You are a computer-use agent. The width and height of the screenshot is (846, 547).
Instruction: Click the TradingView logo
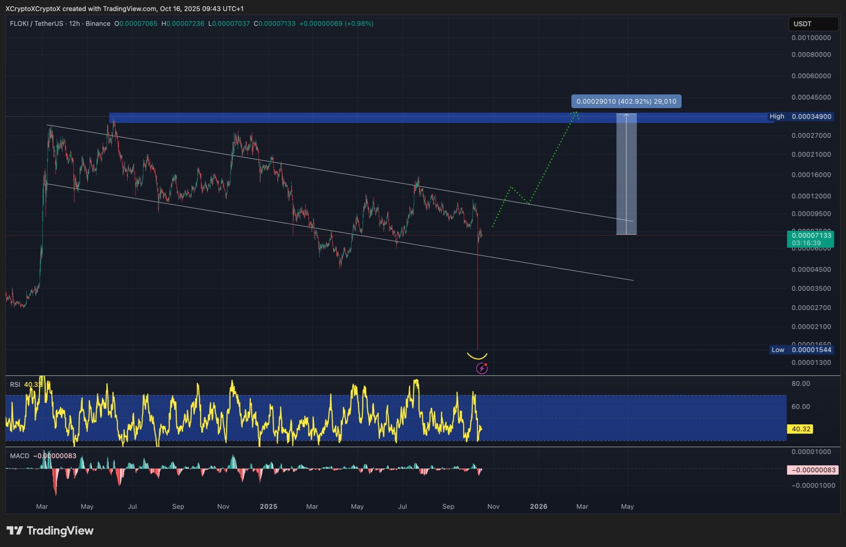tap(50, 530)
